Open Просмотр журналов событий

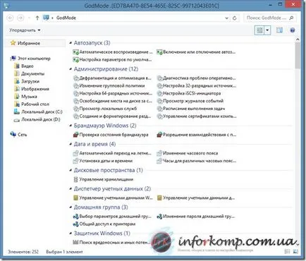190,101
